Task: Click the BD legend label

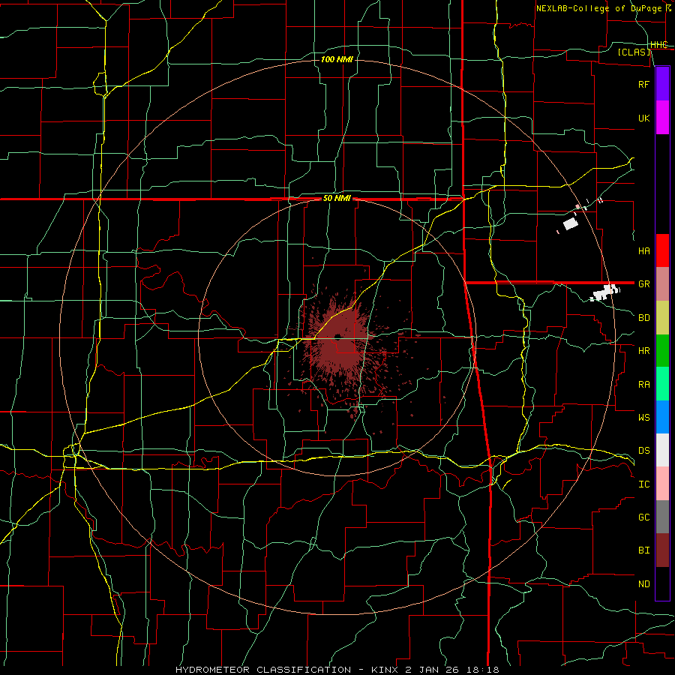Action: [643, 318]
